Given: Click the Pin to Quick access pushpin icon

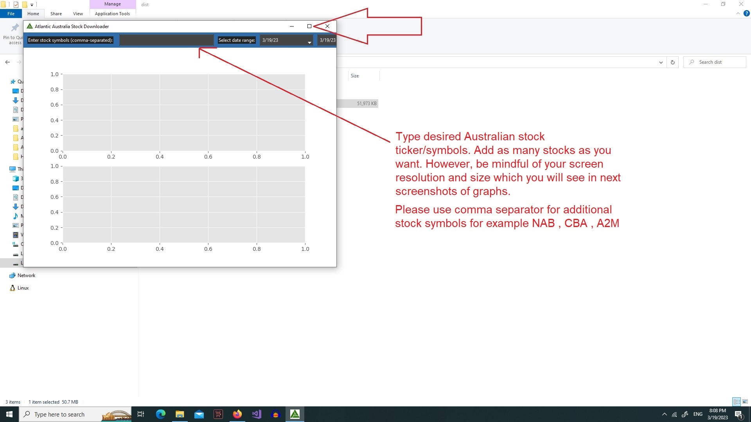Looking at the screenshot, I should [14, 27].
